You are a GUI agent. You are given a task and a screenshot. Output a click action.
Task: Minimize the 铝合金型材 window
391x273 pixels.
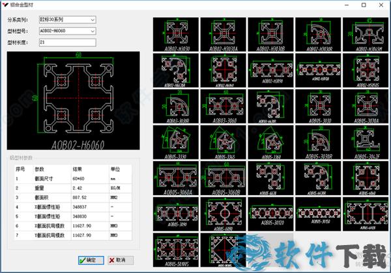pyautogui.click(x=347, y=5)
